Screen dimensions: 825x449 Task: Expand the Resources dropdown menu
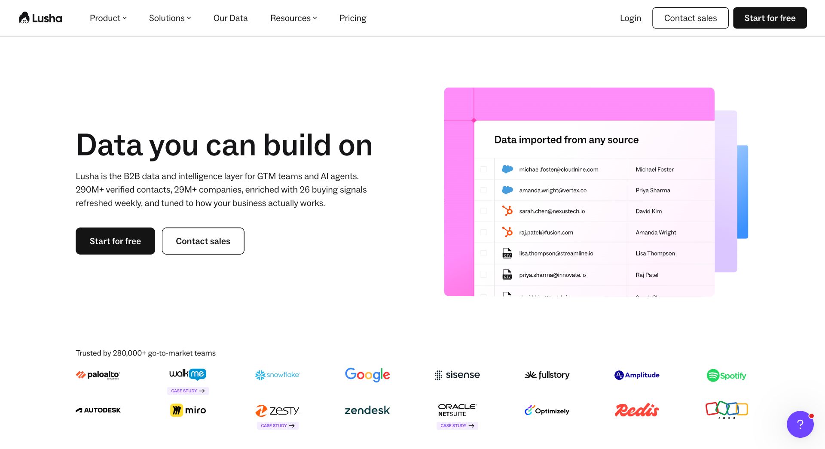click(293, 18)
